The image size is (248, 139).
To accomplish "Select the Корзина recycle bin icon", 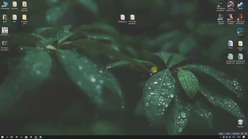I will (240, 122).
